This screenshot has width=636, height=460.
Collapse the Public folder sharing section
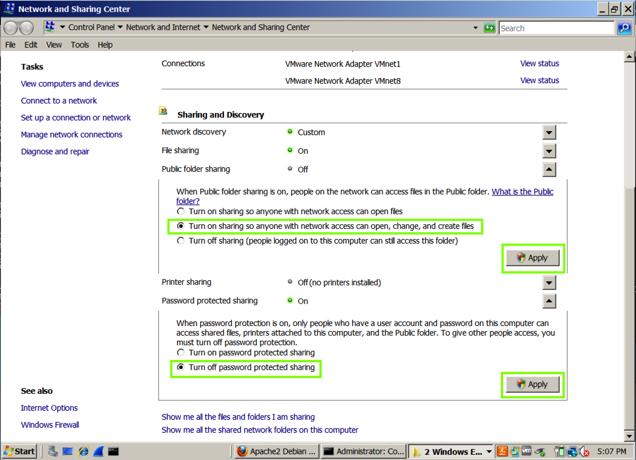point(549,170)
